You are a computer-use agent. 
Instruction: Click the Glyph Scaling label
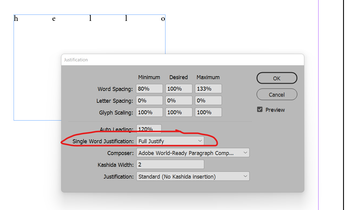116,113
